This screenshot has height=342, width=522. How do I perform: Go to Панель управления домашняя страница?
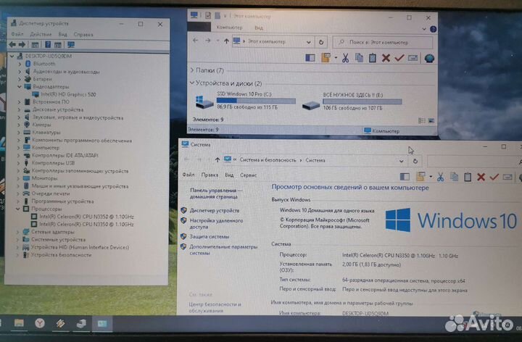216,193
